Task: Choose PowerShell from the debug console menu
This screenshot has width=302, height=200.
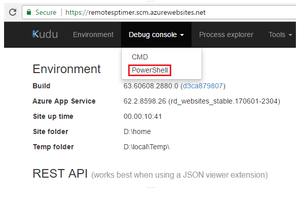Action: [149, 70]
